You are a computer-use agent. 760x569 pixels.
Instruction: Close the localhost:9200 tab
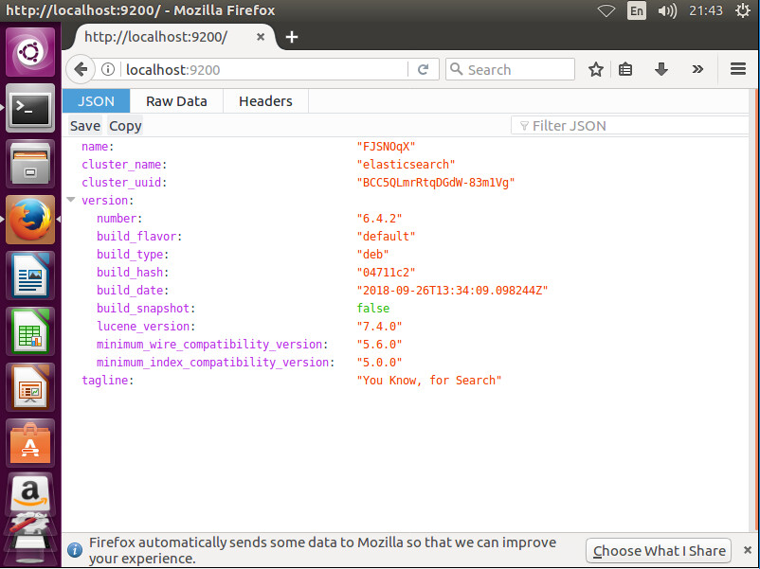coord(261,37)
